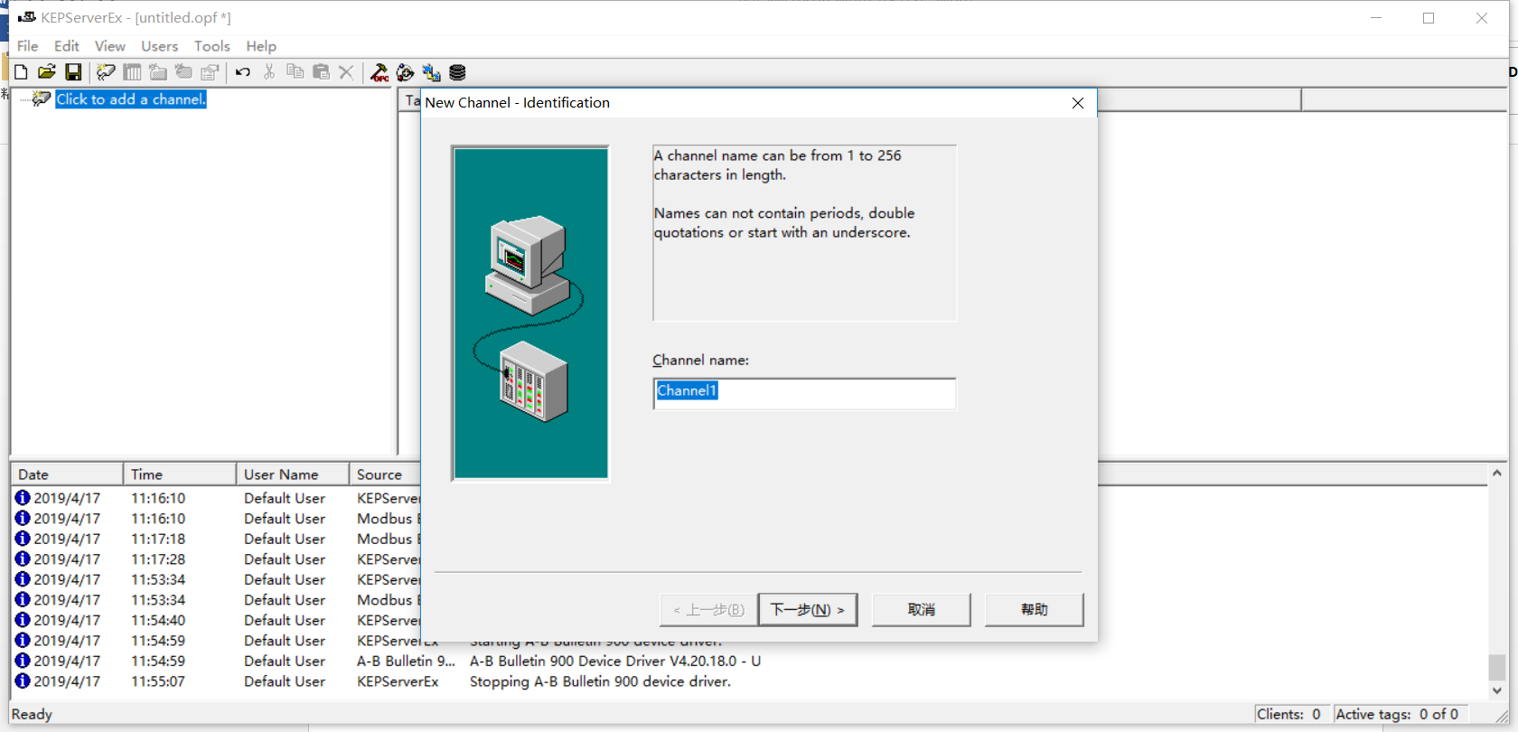The height and width of the screenshot is (732, 1518).
Task: Delete selection with the X toolbar icon
Action: point(346,72)
